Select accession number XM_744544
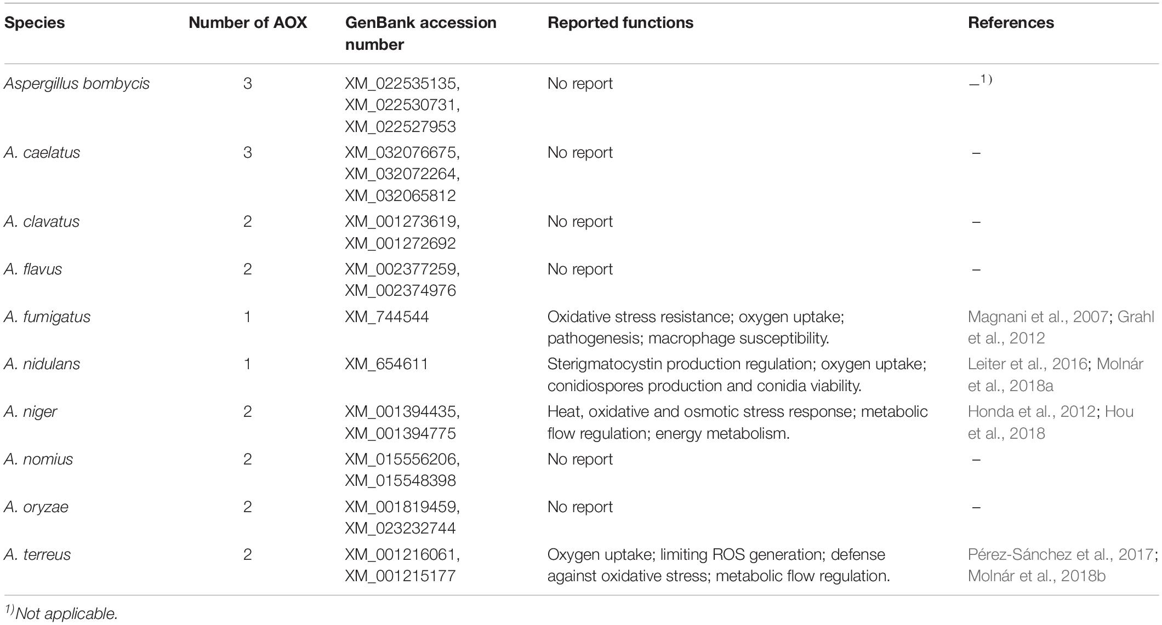The height and width of the screenshot is (625, 1162). (x=387, y=317)
